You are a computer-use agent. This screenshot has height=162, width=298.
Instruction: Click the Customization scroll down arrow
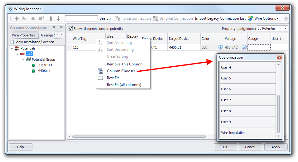coord(279,136)
